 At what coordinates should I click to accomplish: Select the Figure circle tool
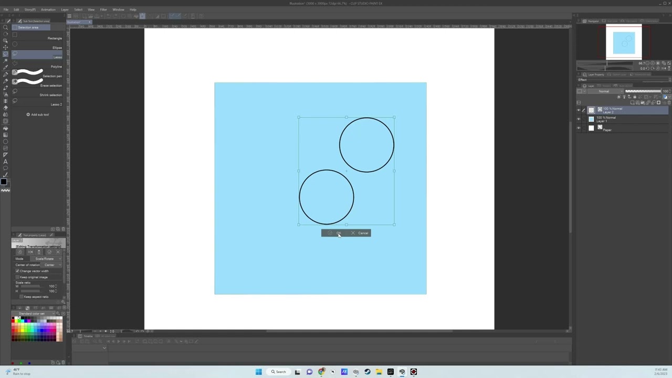(5, 142)
